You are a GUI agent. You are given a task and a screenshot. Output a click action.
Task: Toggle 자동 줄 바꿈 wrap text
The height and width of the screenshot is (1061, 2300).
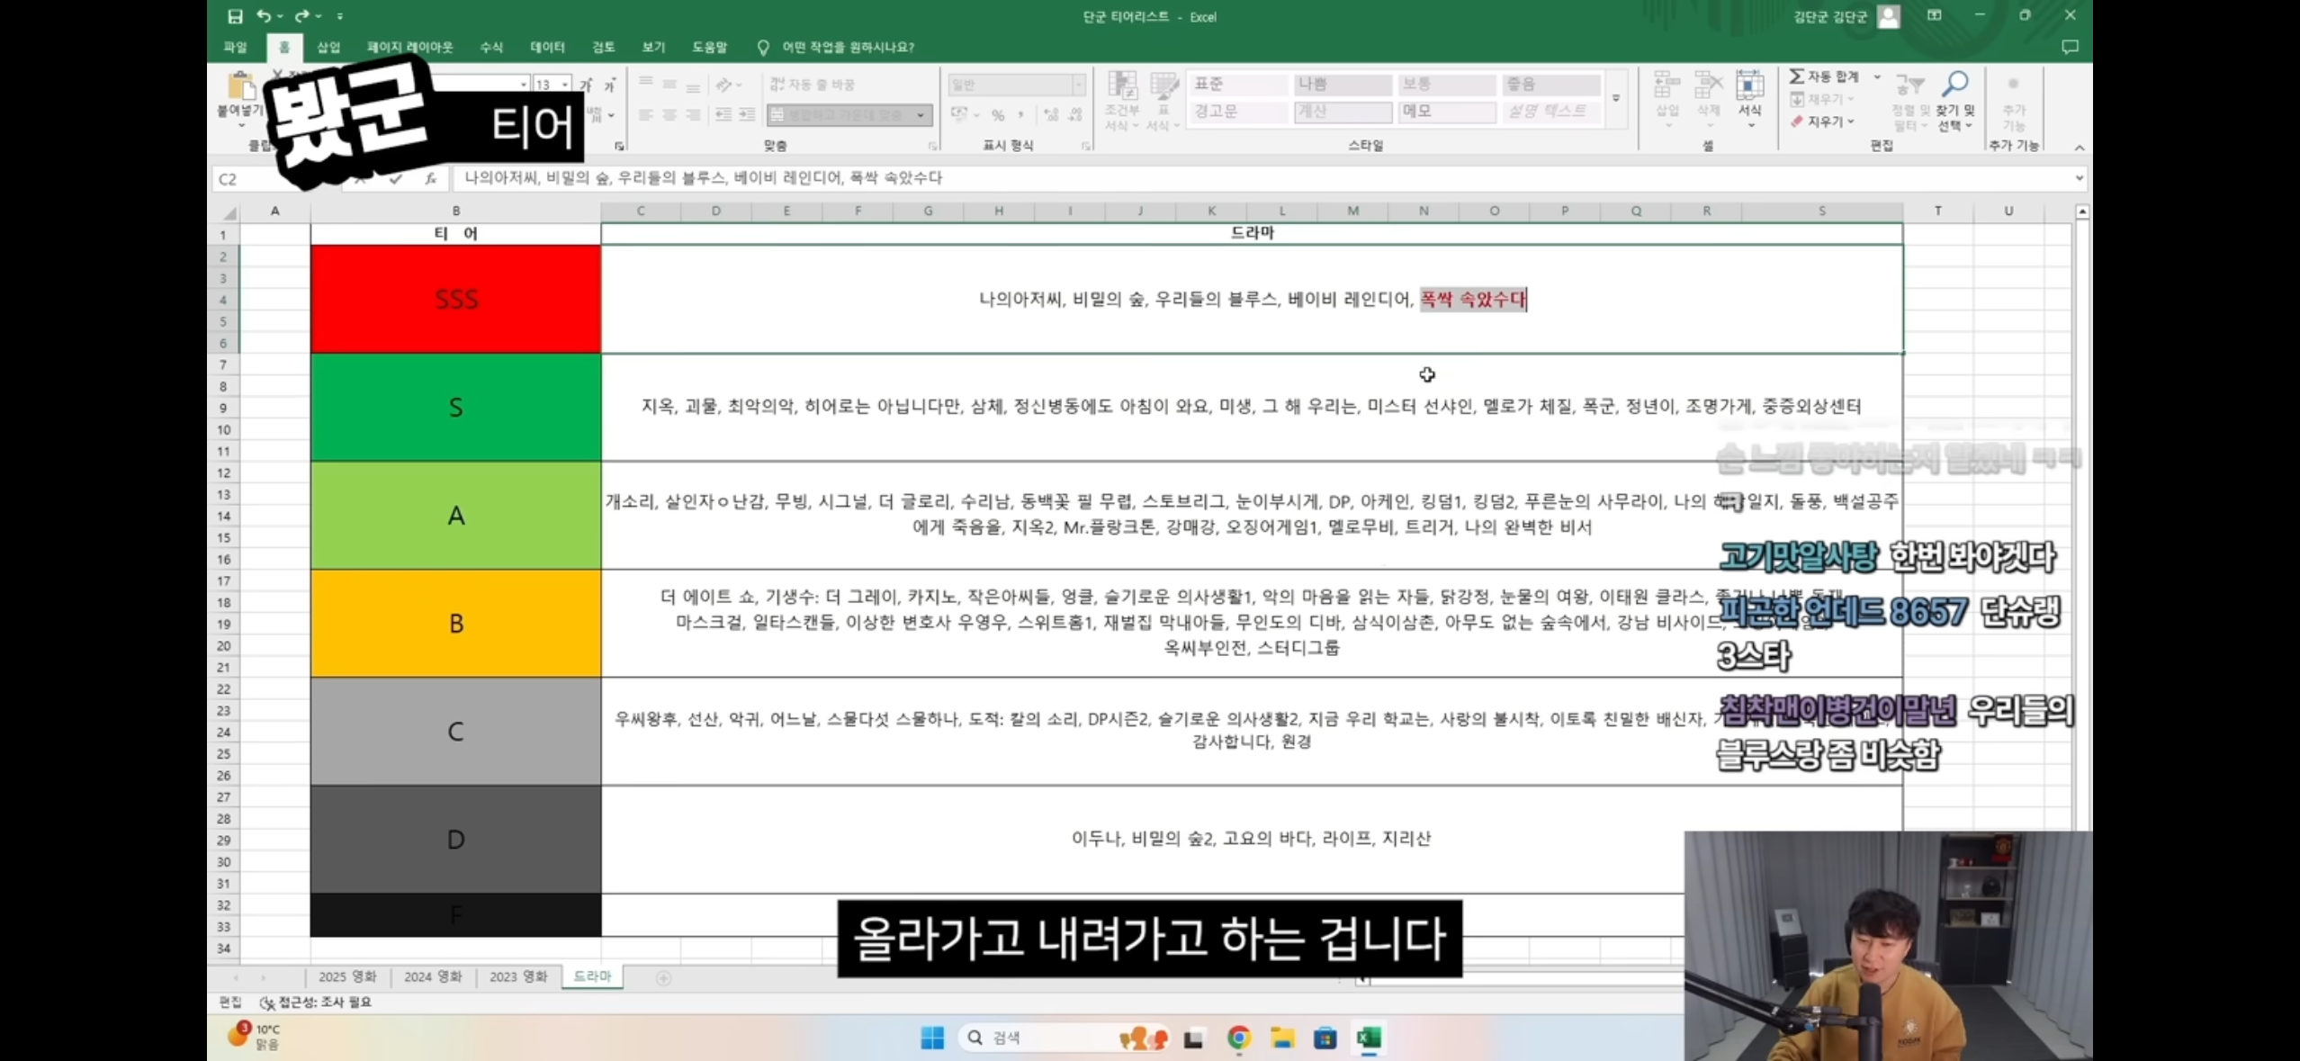point(813,85)
